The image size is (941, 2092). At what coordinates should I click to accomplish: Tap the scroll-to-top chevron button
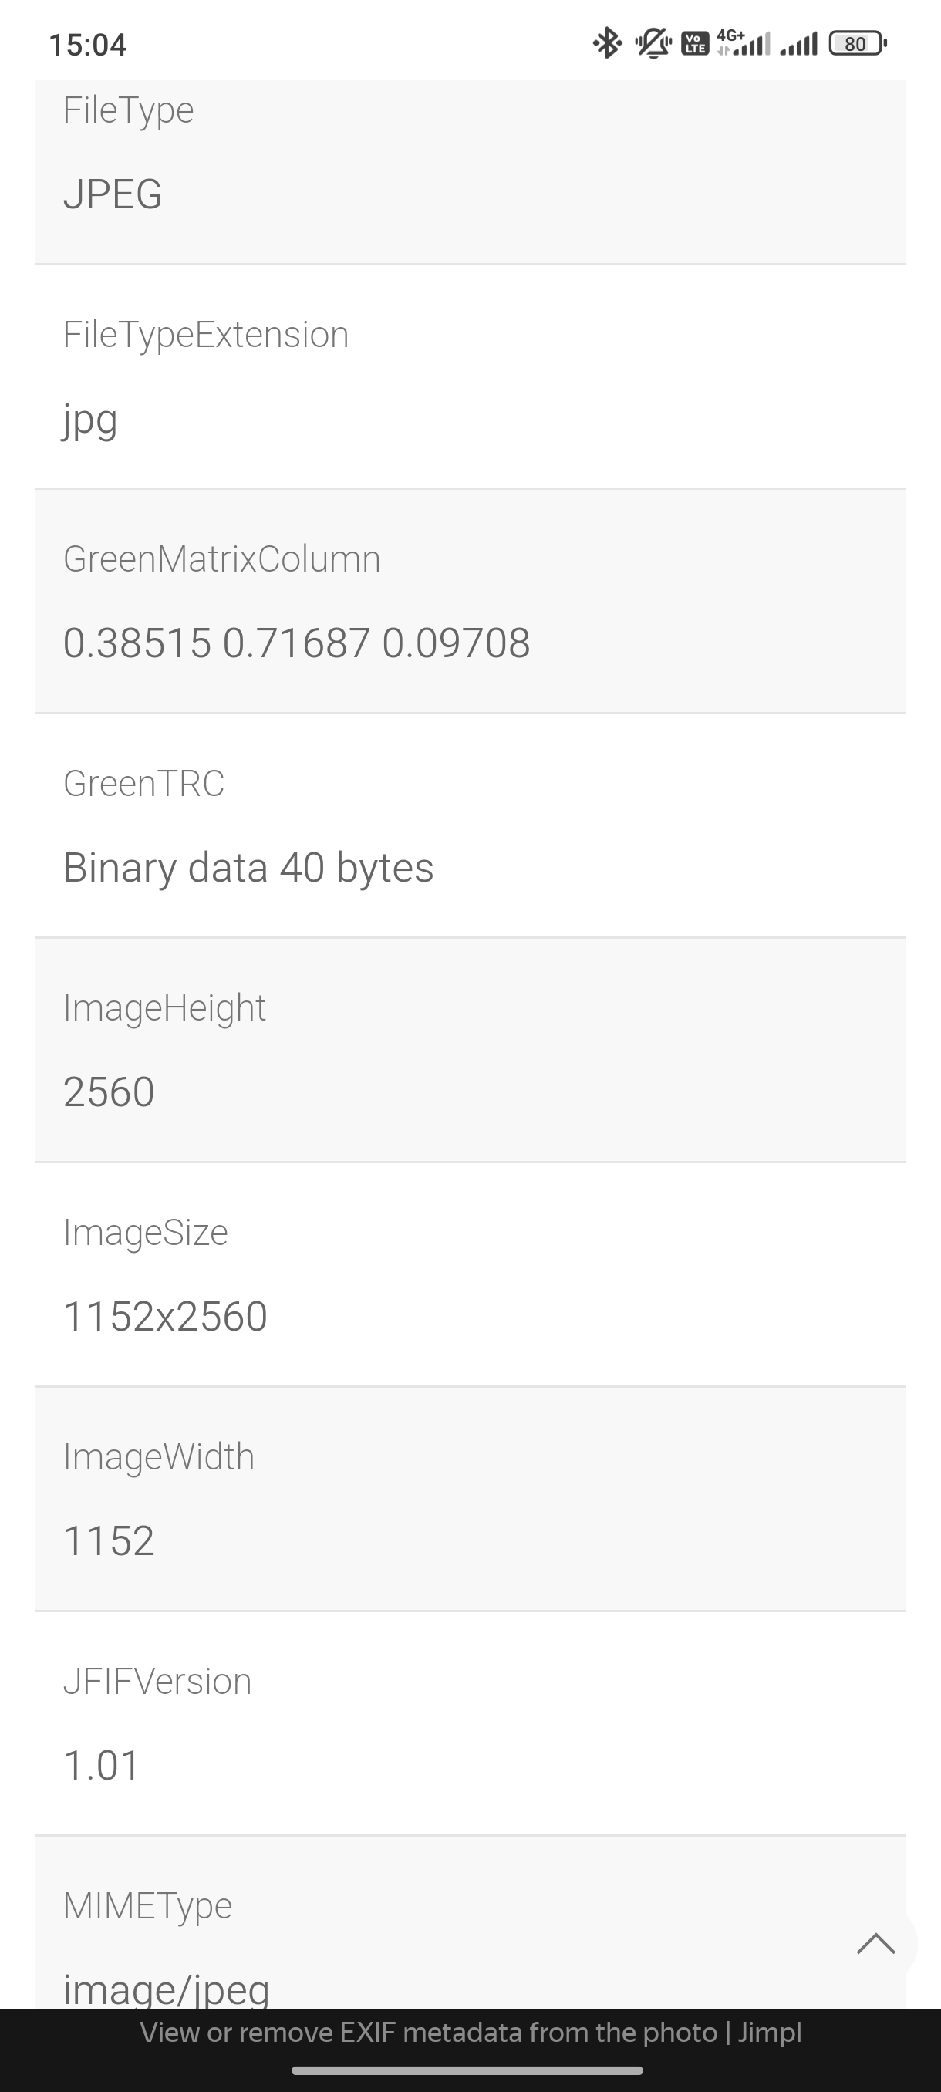point(876,1943)
